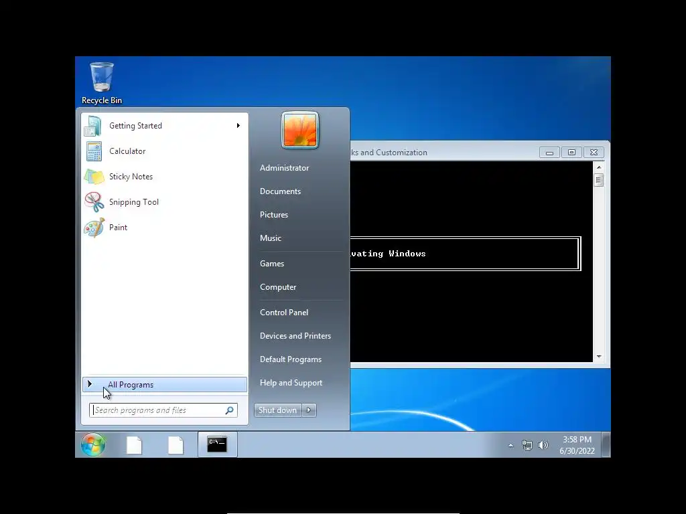
Task: Maximize the console window
Action: point(571,153)
